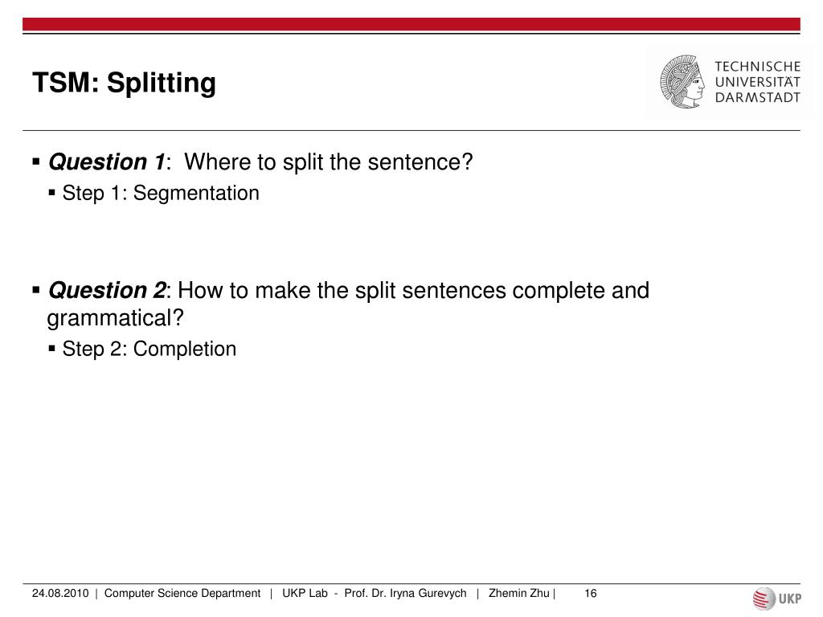823x617 pixels.
Task: Select the slide title TSM: Splitting
Action: point(124,83)
